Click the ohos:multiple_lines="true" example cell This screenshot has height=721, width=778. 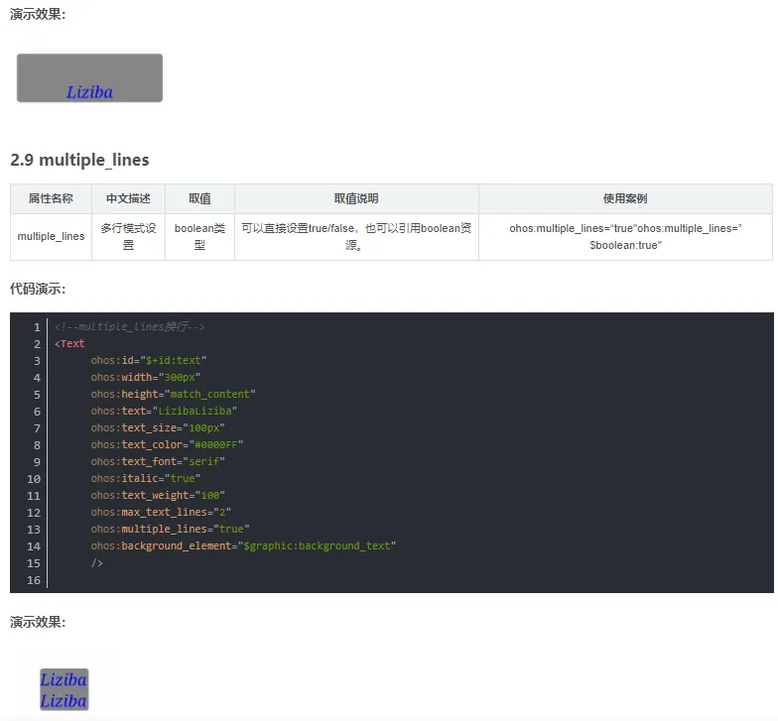point(625,236)
